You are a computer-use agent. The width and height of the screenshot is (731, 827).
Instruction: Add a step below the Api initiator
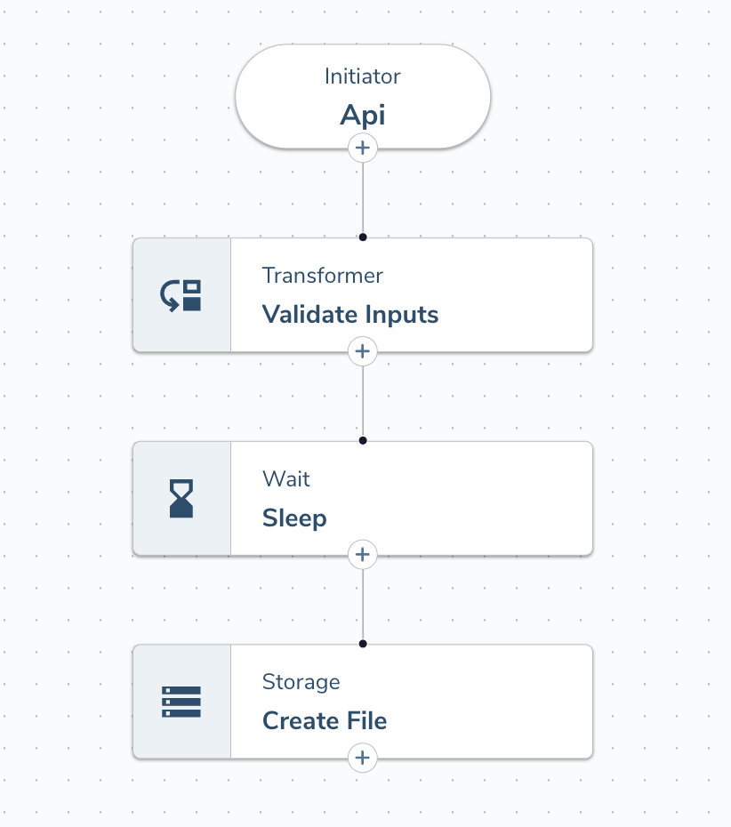click(x=362, y=148)
